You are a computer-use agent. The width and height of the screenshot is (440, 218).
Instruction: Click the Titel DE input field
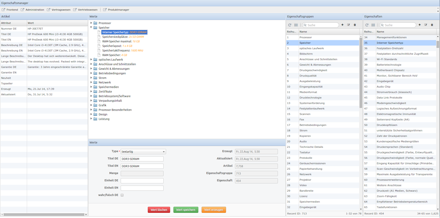pos(142,159)
